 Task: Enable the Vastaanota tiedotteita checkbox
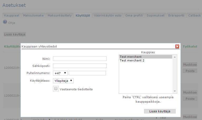click(x=56, y=88)
